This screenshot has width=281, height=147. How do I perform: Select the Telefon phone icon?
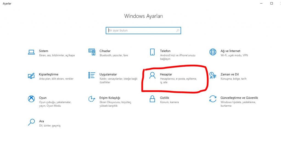pos(152,52)
